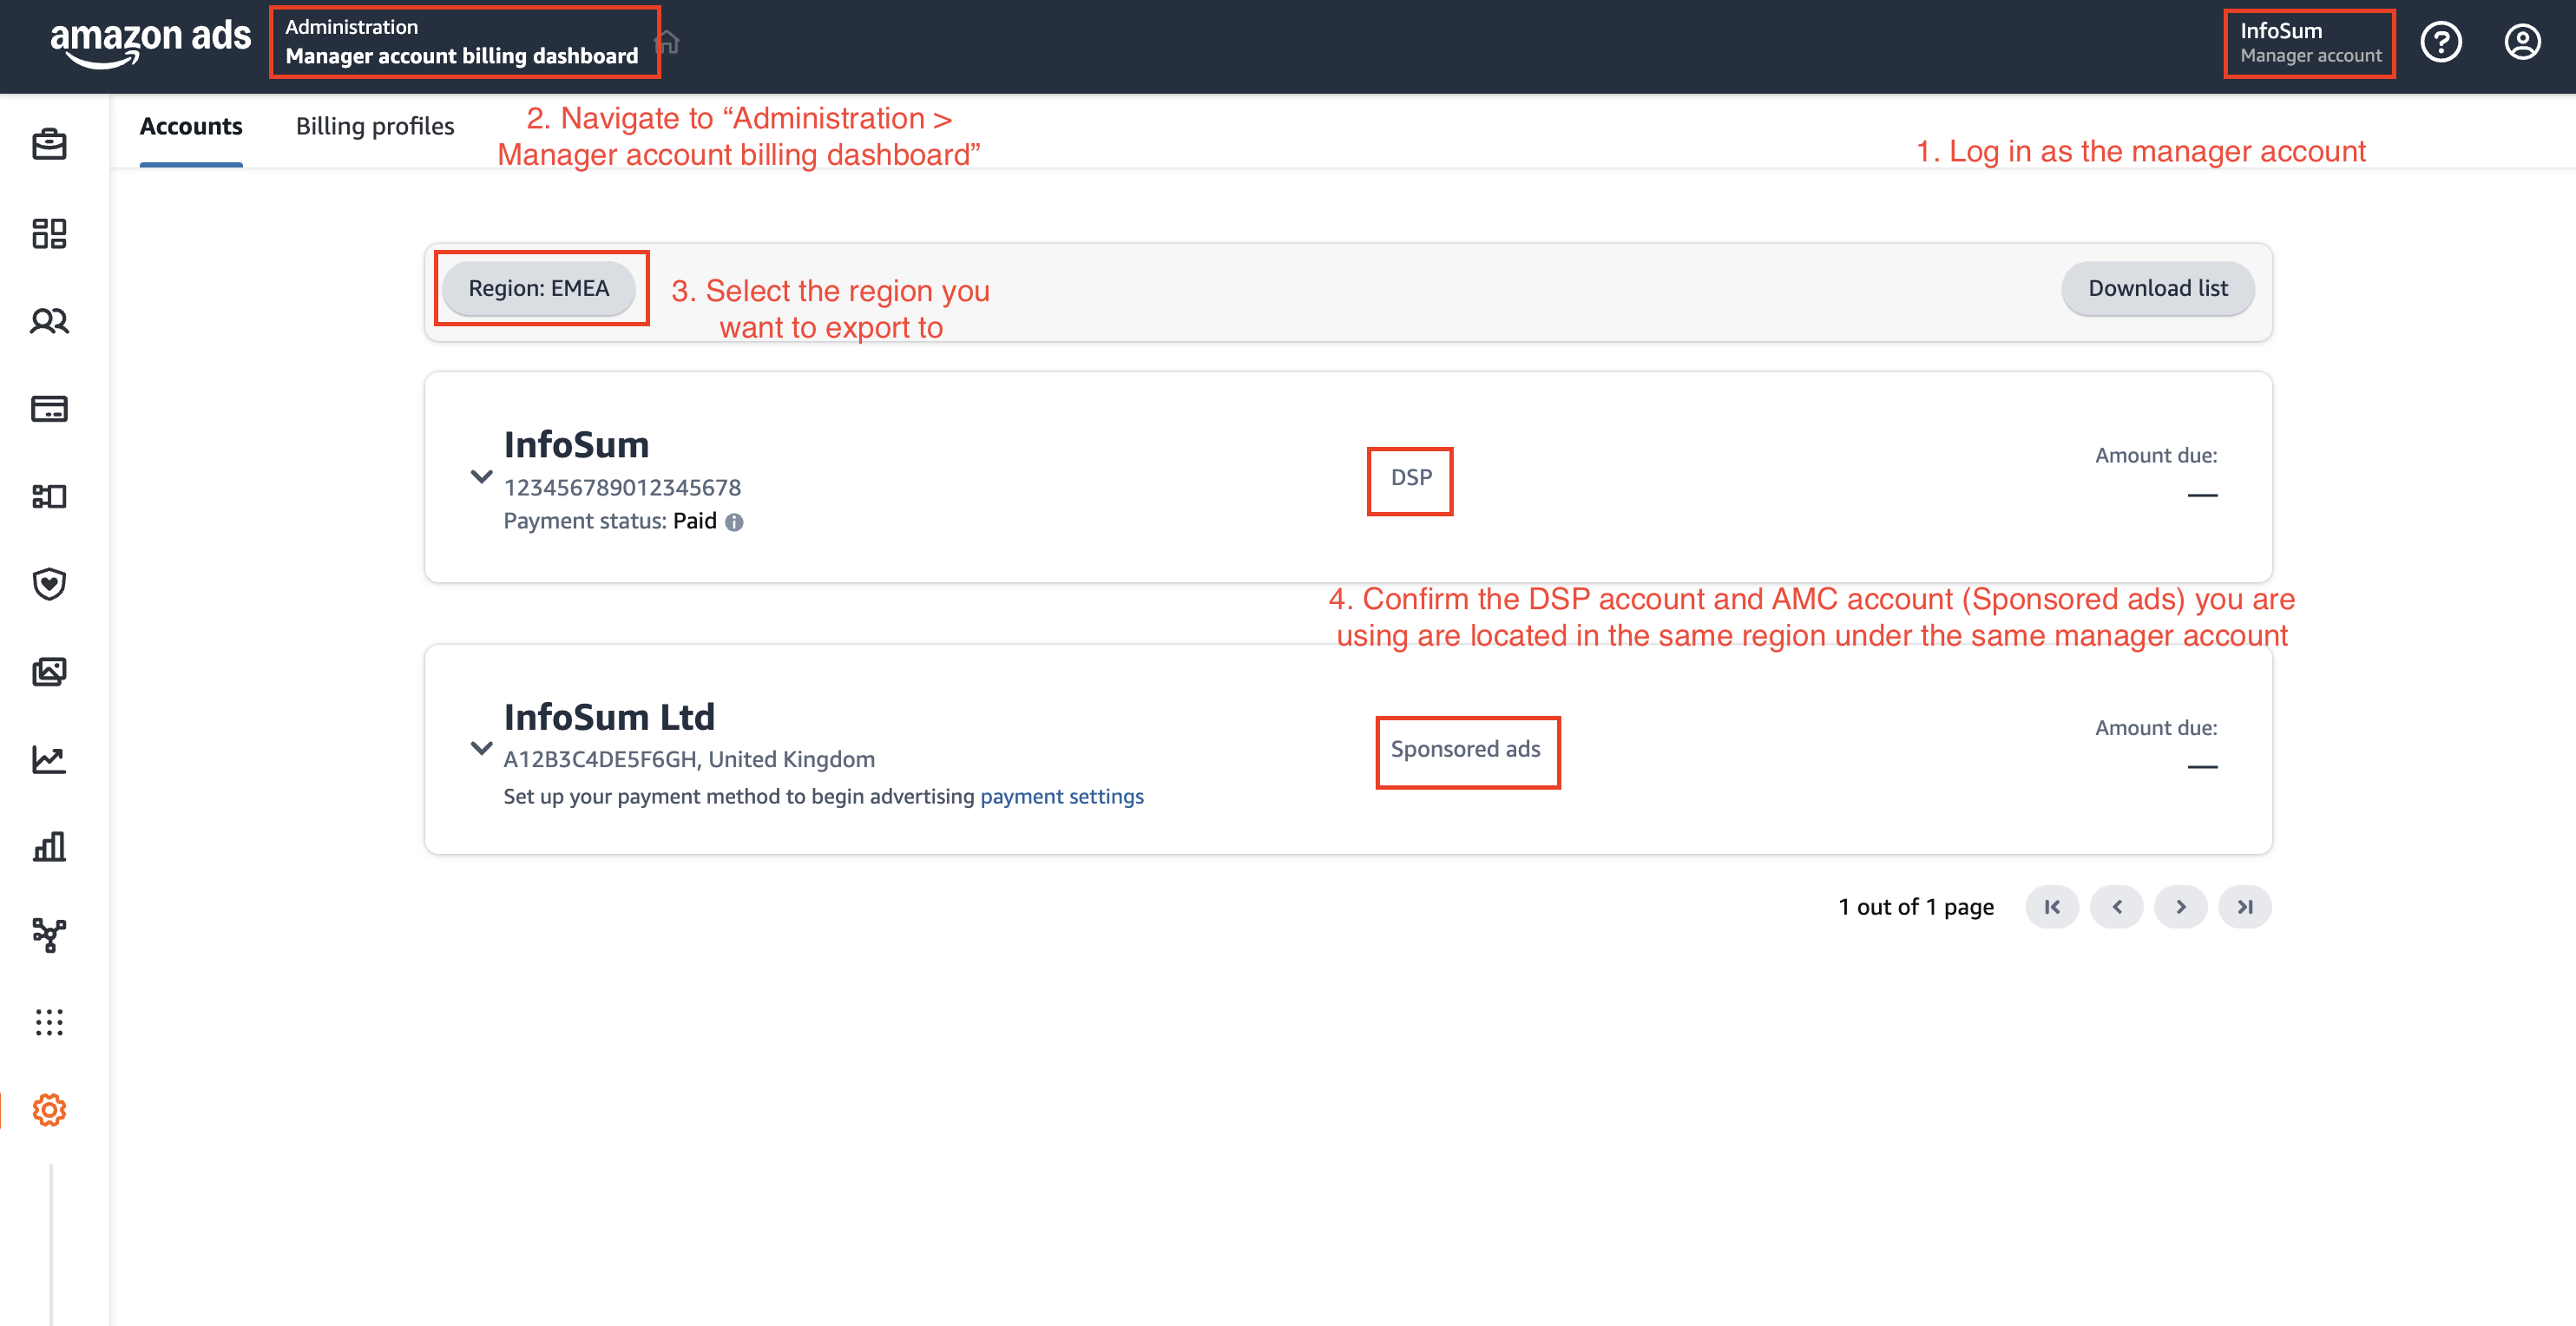The height and width of the screenshot is (1326, 2576).
Task: Click the Sponsored ads account type label
Action: click(1465, 749)
